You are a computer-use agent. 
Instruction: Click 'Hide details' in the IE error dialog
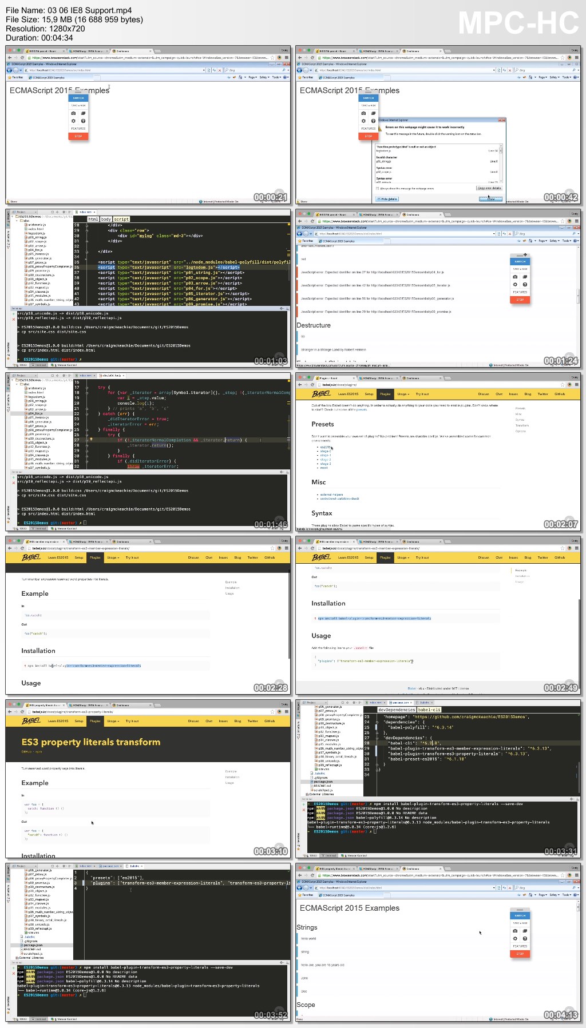[387, 199]
